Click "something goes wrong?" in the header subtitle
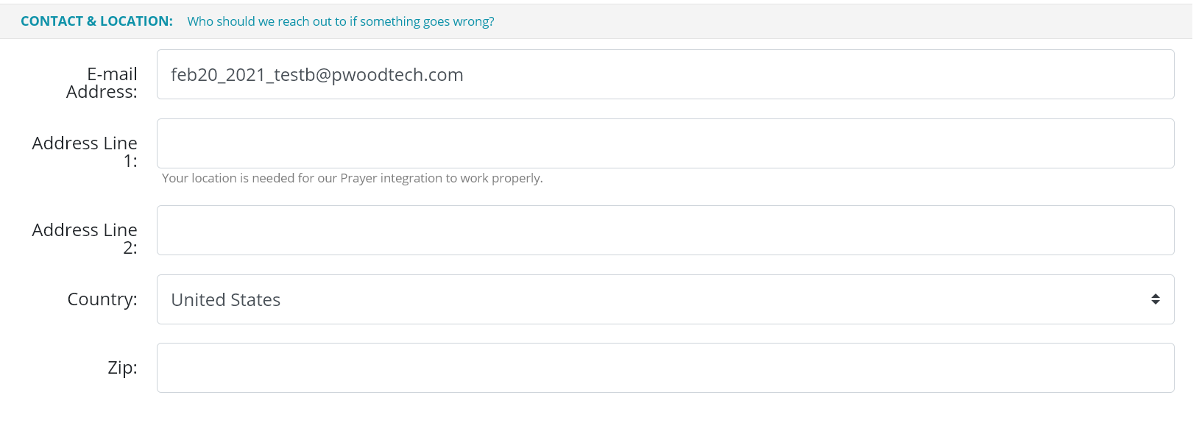 [427, 21]
